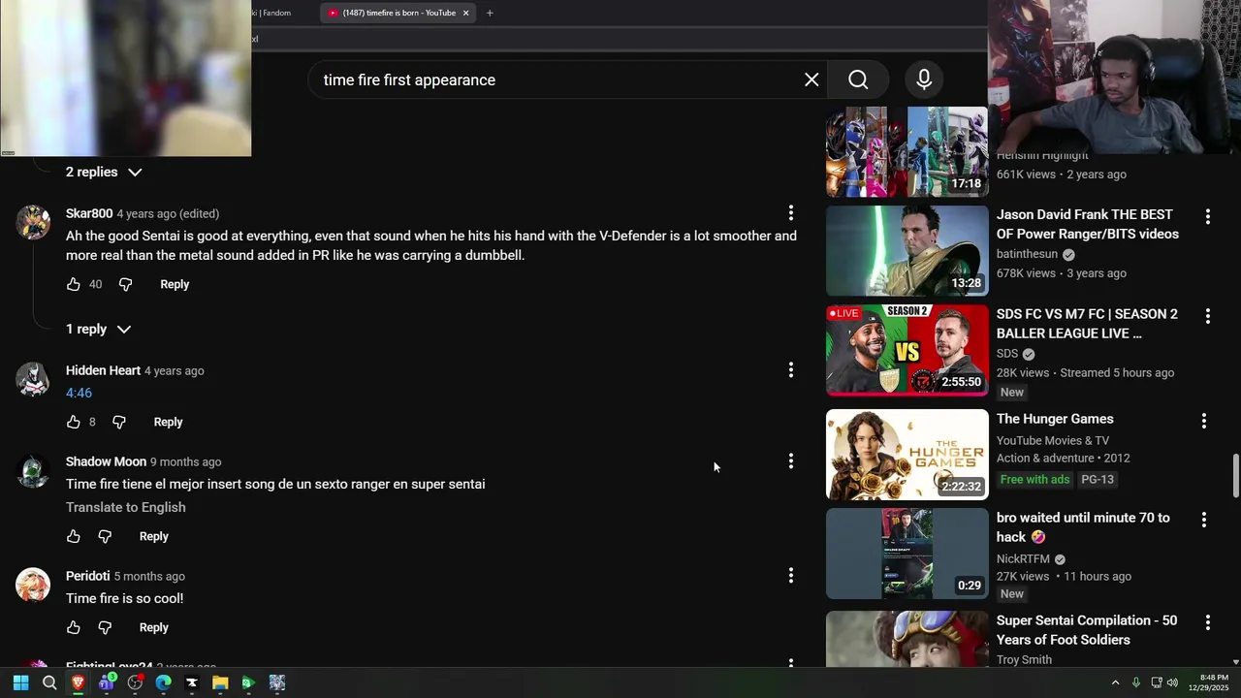Open the Windows Start menu
The height and width of the screenshot is (698, 1241).
(x=20, y=682)
